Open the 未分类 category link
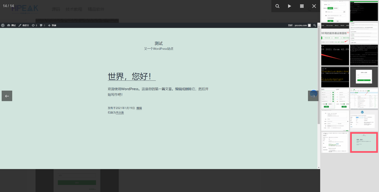This screenshot has height=192, width=379. [119, 112]
